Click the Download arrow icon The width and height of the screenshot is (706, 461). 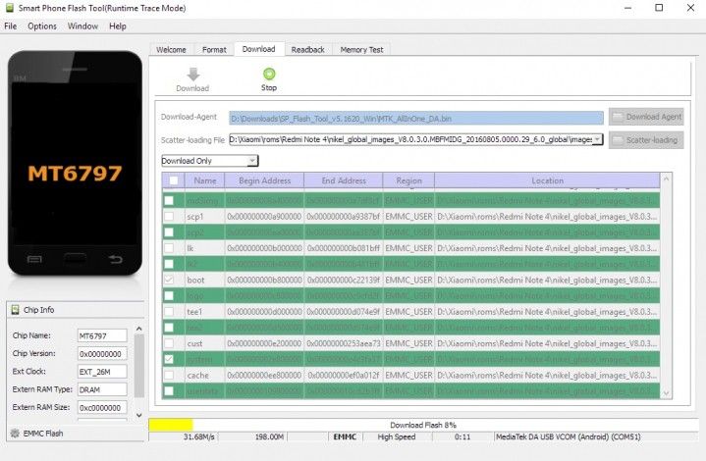193,75
